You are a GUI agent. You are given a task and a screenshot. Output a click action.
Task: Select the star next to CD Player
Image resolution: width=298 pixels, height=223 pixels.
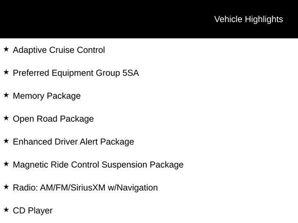coord(6,210)
